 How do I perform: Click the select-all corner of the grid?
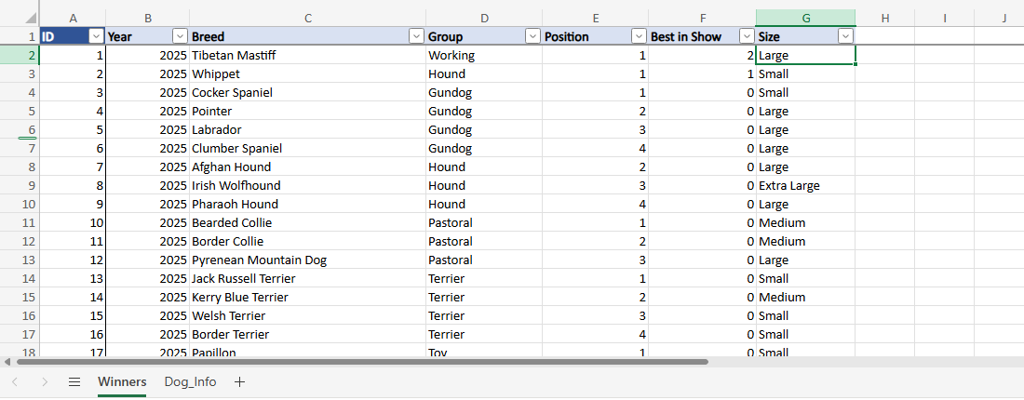20,19
